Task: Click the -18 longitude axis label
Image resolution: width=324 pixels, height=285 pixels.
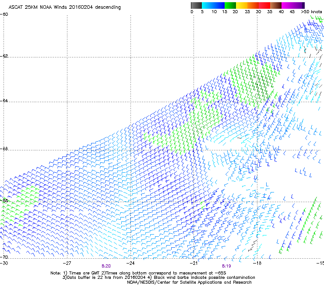Action: [257, 263]
